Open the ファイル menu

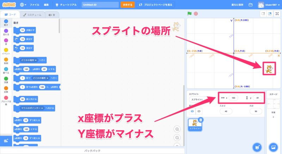pyautogui.click(x=35, y=5)
